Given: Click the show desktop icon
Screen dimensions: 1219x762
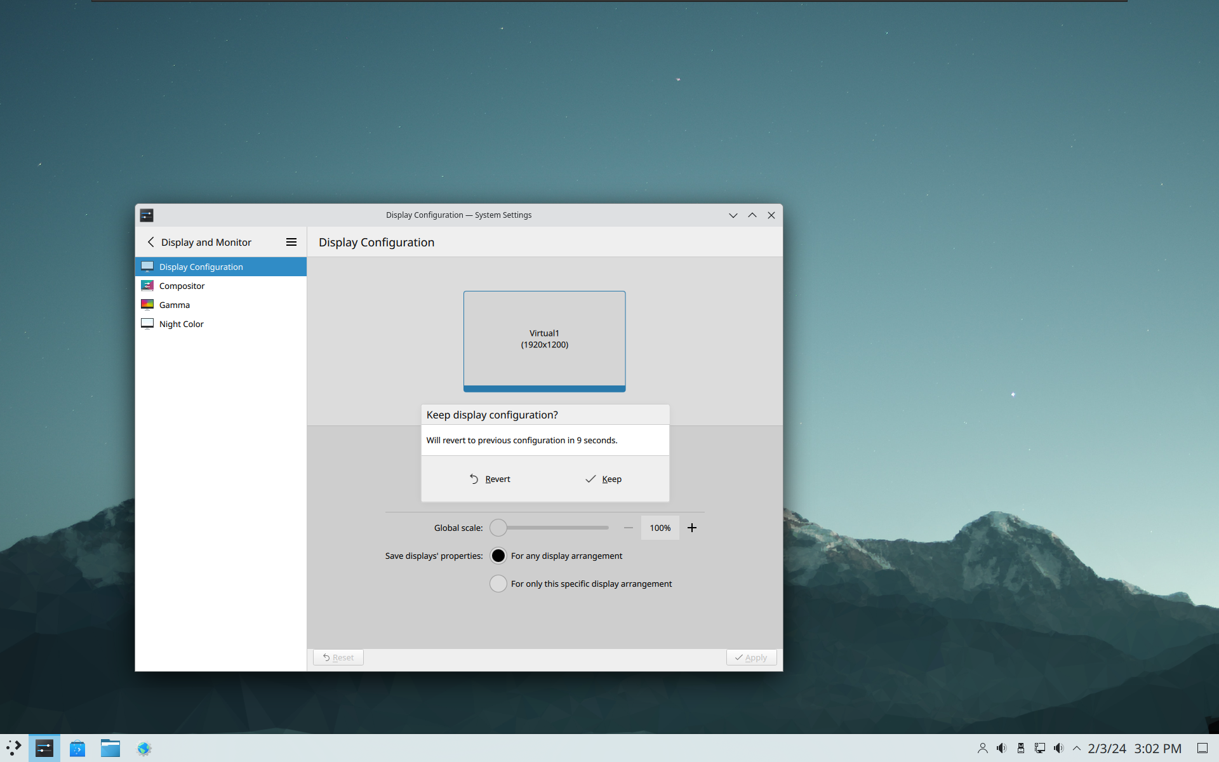Looking at the screenshot, I should tap(1202, 749).
